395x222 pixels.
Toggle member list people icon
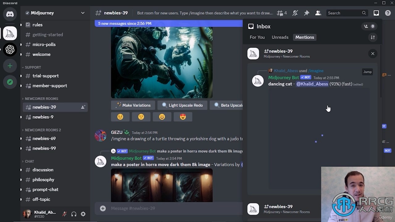pyautogui.click(x=318, y=13)
